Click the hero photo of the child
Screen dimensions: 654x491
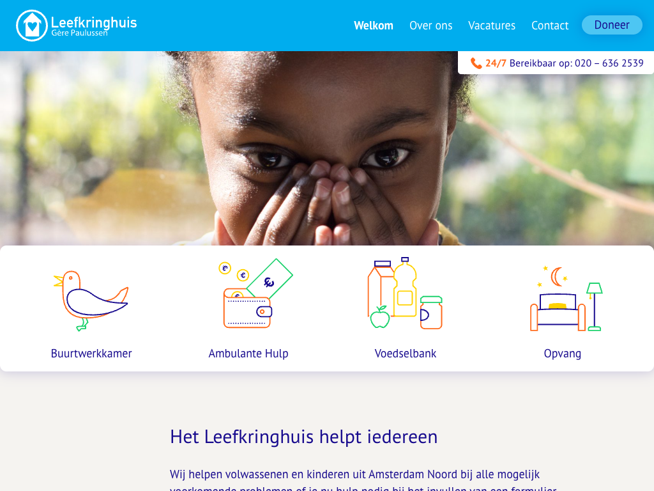327,148
